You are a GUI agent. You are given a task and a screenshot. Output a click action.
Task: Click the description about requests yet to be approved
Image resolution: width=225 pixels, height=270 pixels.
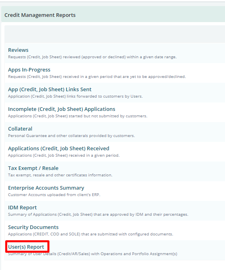pos(97,77)
